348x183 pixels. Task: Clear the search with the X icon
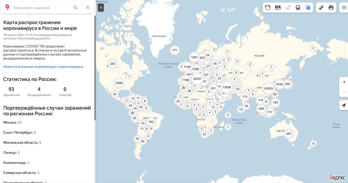point(88,7)
